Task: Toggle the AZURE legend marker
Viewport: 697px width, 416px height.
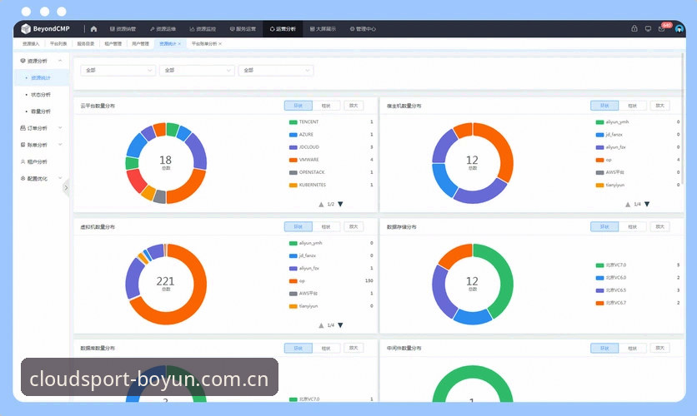Action: point(293,135)
